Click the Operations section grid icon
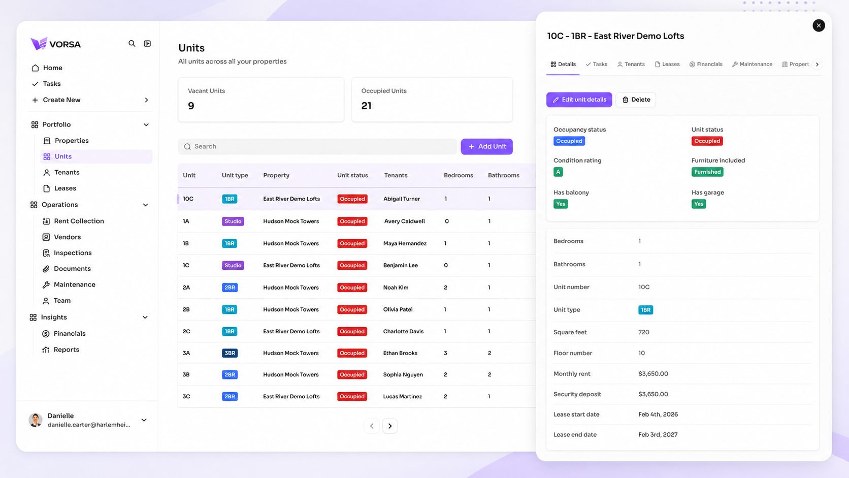The height and width of the screenshot is (478, 849). [x=34, y=205]
